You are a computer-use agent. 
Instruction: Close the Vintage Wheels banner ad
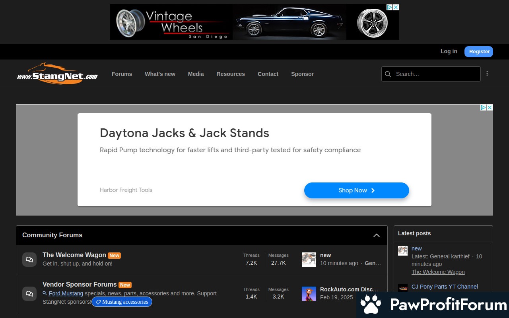[x=396, y=8]
